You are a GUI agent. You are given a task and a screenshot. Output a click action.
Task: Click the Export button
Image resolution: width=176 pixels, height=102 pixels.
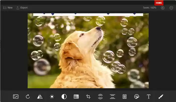(22, 8)
